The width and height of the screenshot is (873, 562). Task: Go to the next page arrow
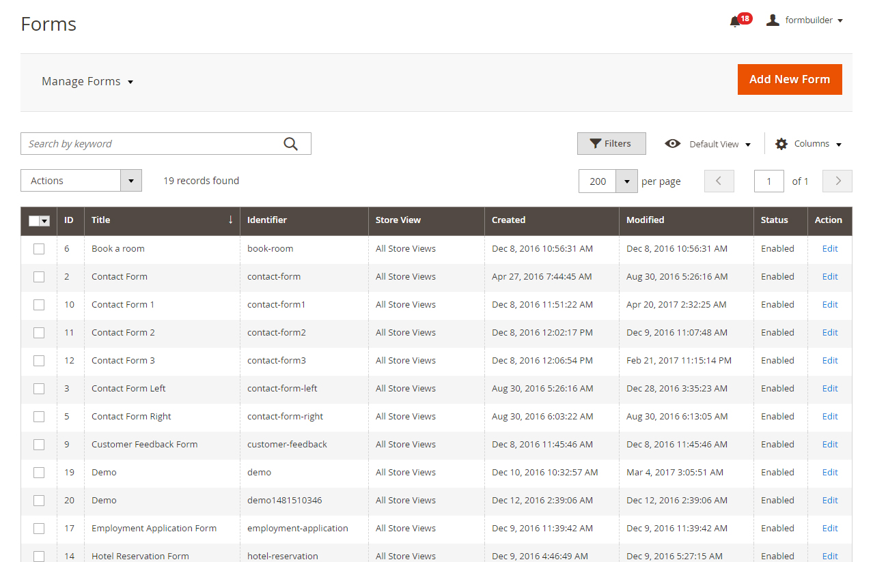[837, 181]
